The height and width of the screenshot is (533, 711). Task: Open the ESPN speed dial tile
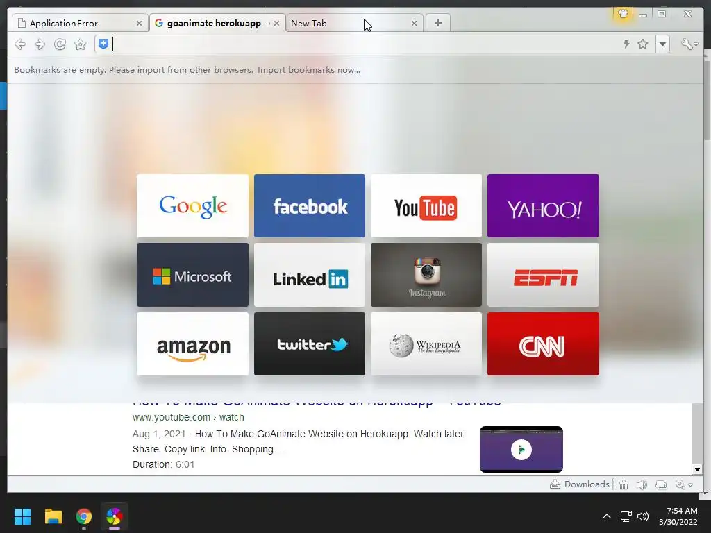tap(543, 275)
